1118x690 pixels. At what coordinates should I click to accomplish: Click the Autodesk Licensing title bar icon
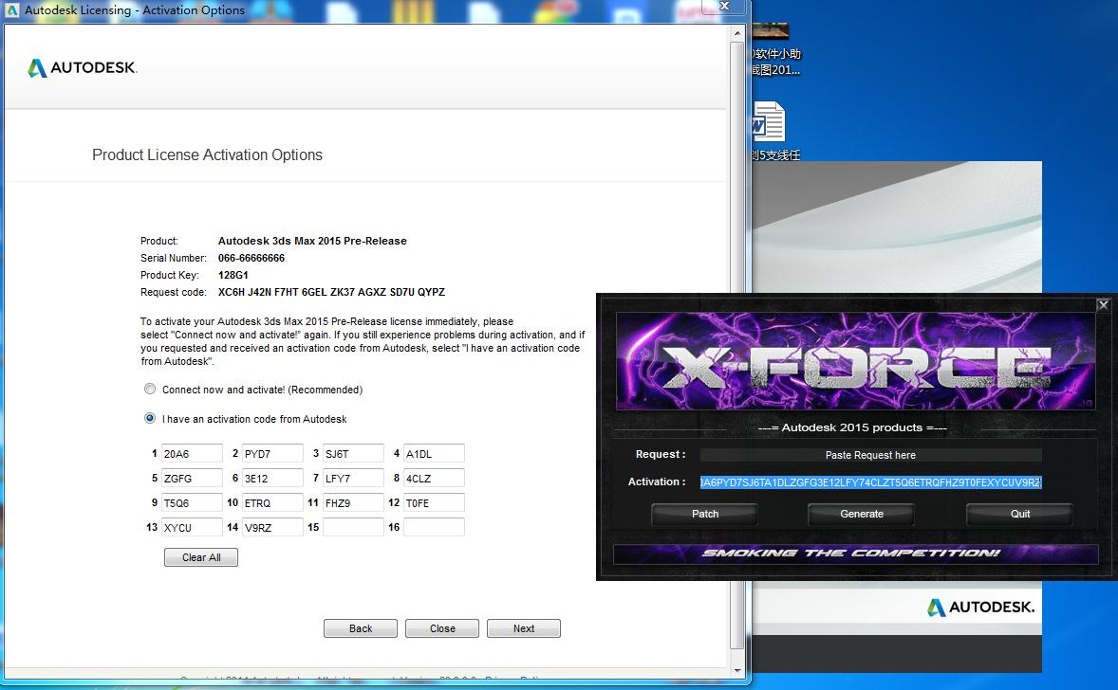(x=12, y=10)
